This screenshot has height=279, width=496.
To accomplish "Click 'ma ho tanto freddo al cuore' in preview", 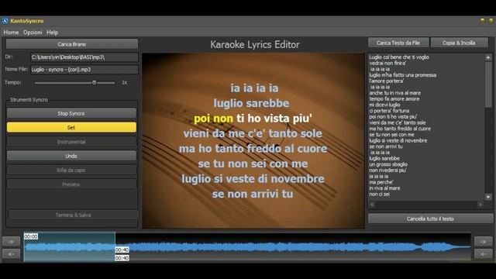I will [x=253, y=149].
